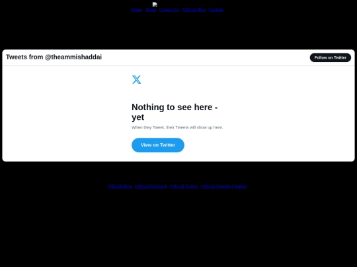Click the View on Twitter button
The width and height of the screenshot is (357, 267).
click(158, 145)
